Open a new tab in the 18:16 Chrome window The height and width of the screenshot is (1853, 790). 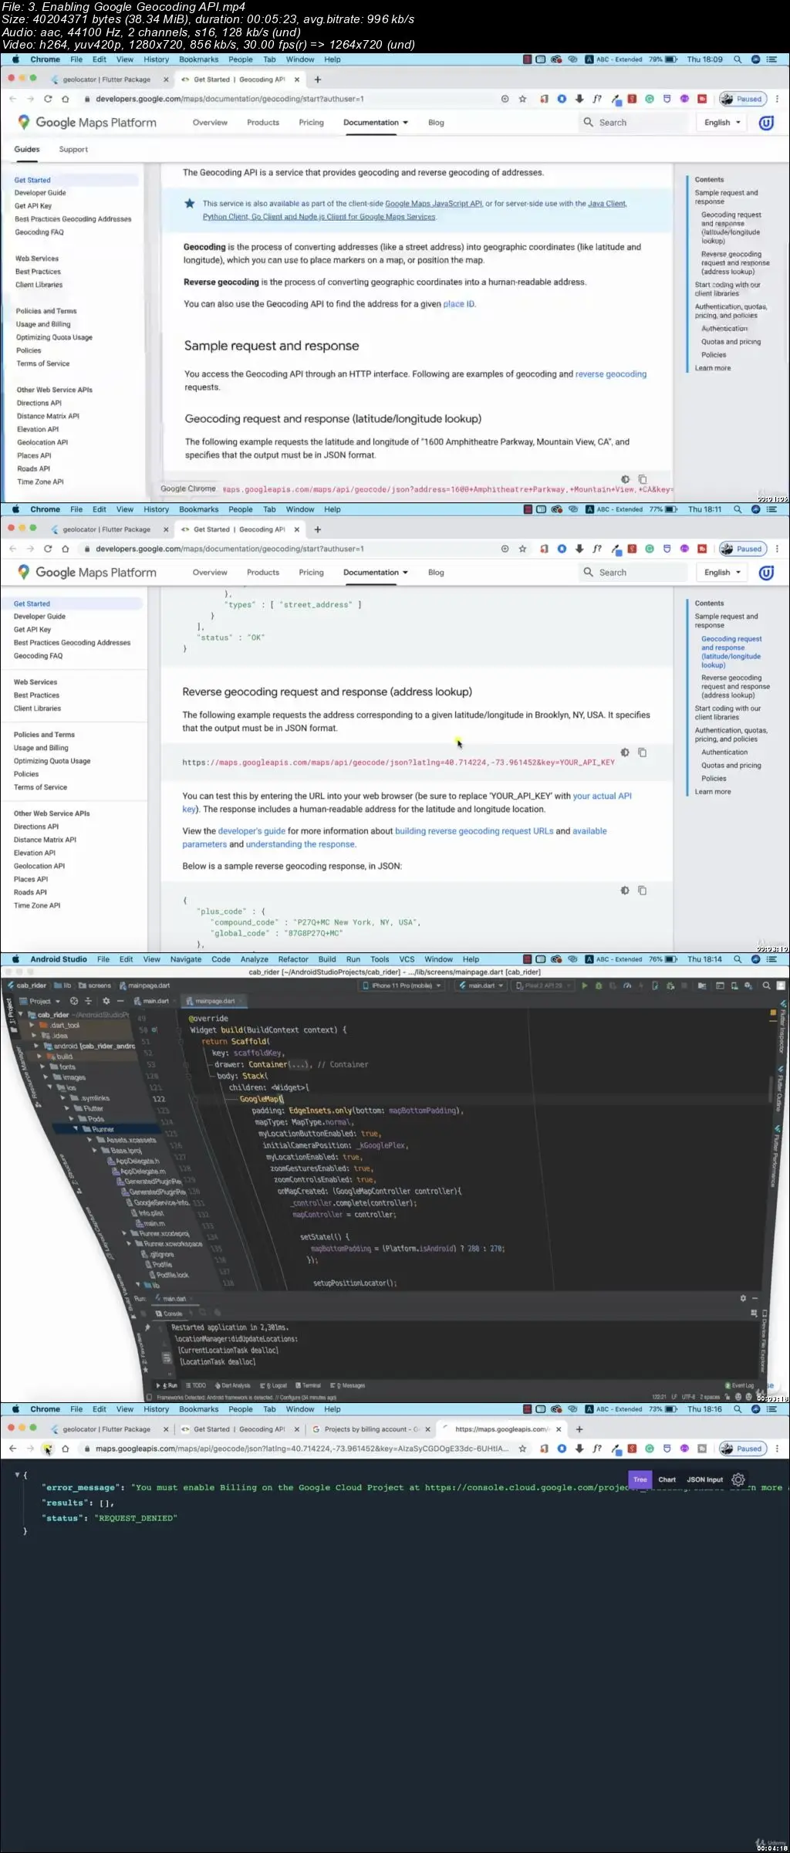point(579,1429)
